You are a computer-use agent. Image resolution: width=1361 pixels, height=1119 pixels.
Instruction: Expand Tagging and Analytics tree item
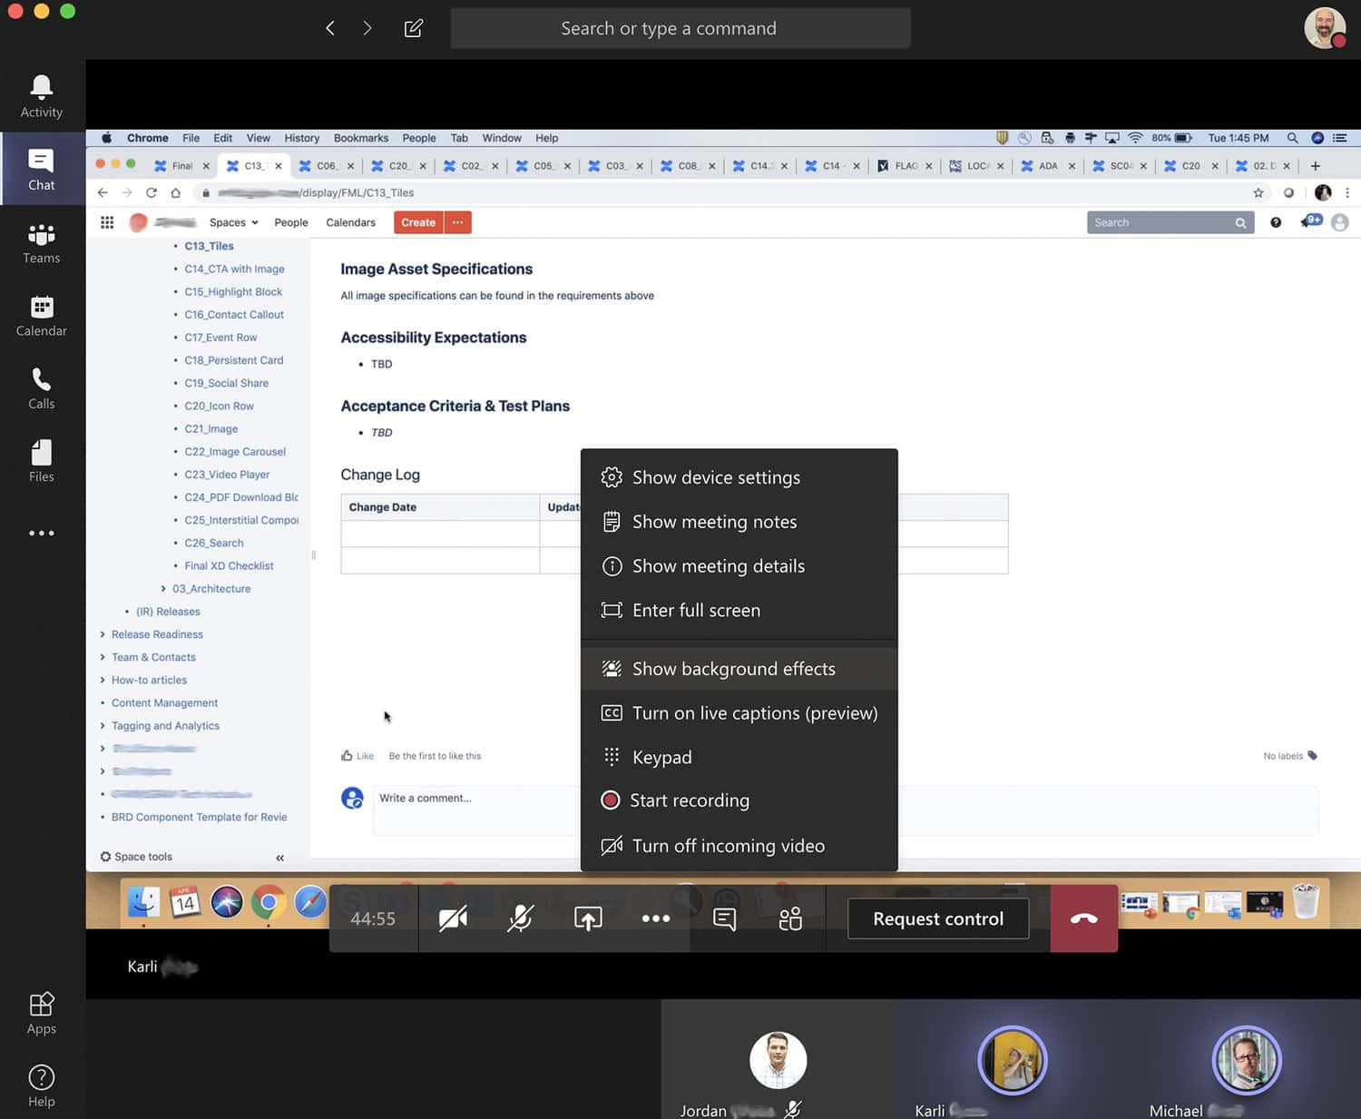pos(103,726)
